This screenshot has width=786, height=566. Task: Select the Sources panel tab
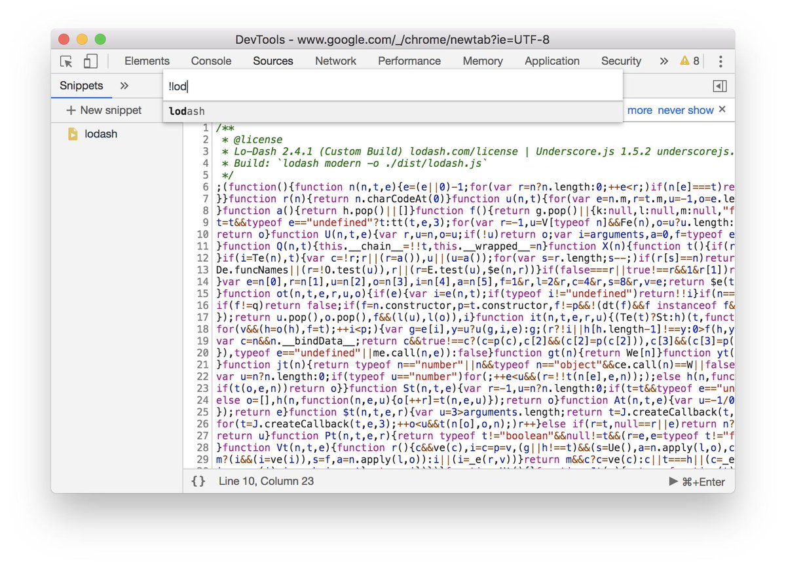[x=273, y=61]
